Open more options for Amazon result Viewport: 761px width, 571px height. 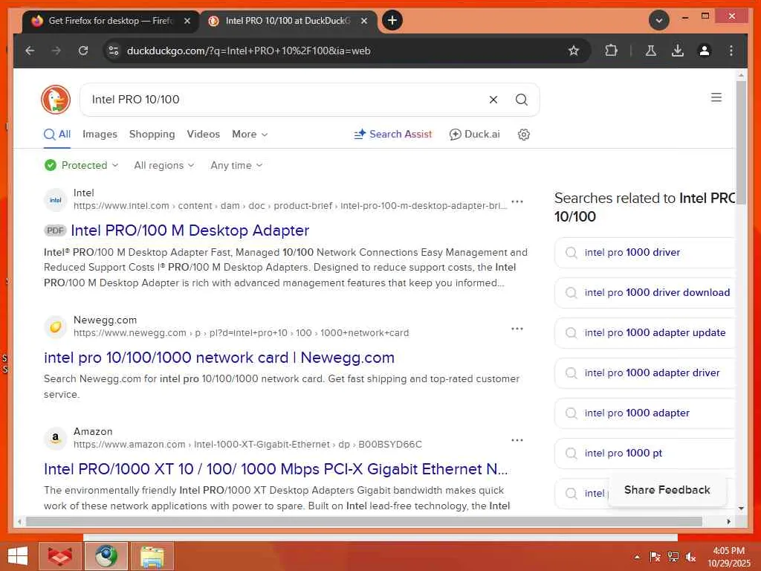[517, 440]
